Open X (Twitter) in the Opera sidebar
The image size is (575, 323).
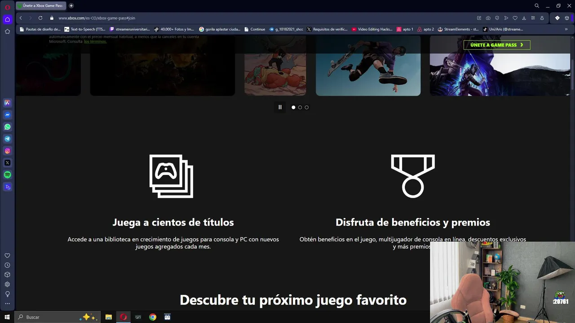pos(7,163)
